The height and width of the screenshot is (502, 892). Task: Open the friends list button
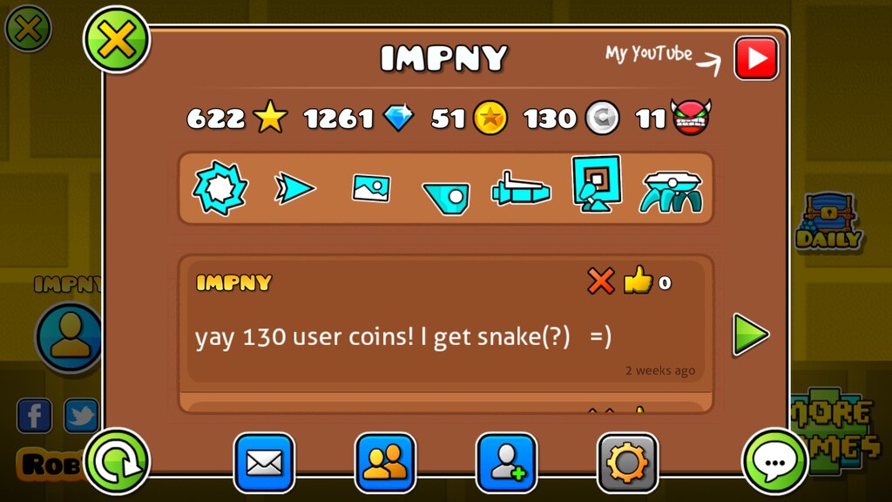point(385,463)
